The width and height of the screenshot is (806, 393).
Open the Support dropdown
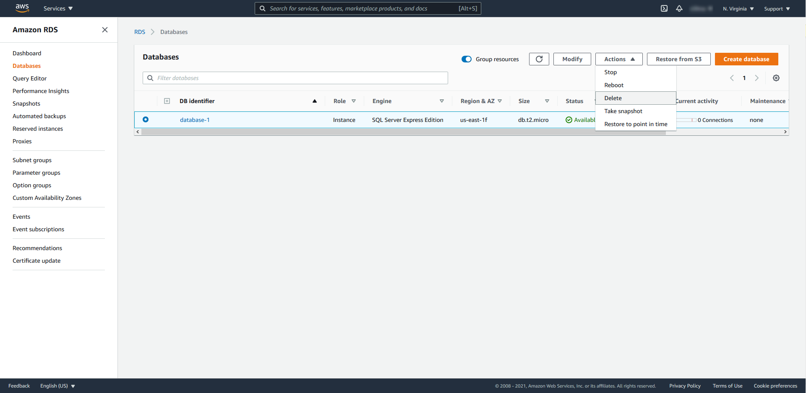coord(777,8)
